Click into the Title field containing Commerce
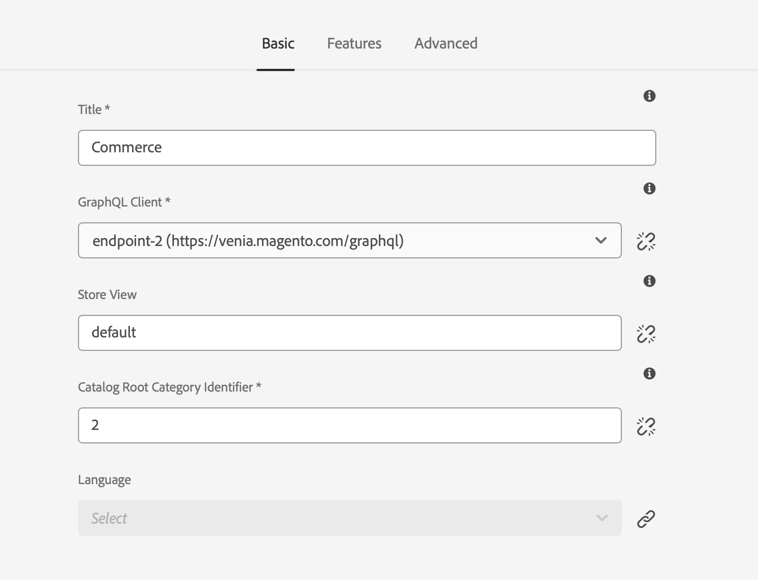758x580 pixels. point(367,148)
